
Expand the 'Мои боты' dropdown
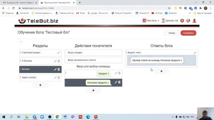(151, 21)
